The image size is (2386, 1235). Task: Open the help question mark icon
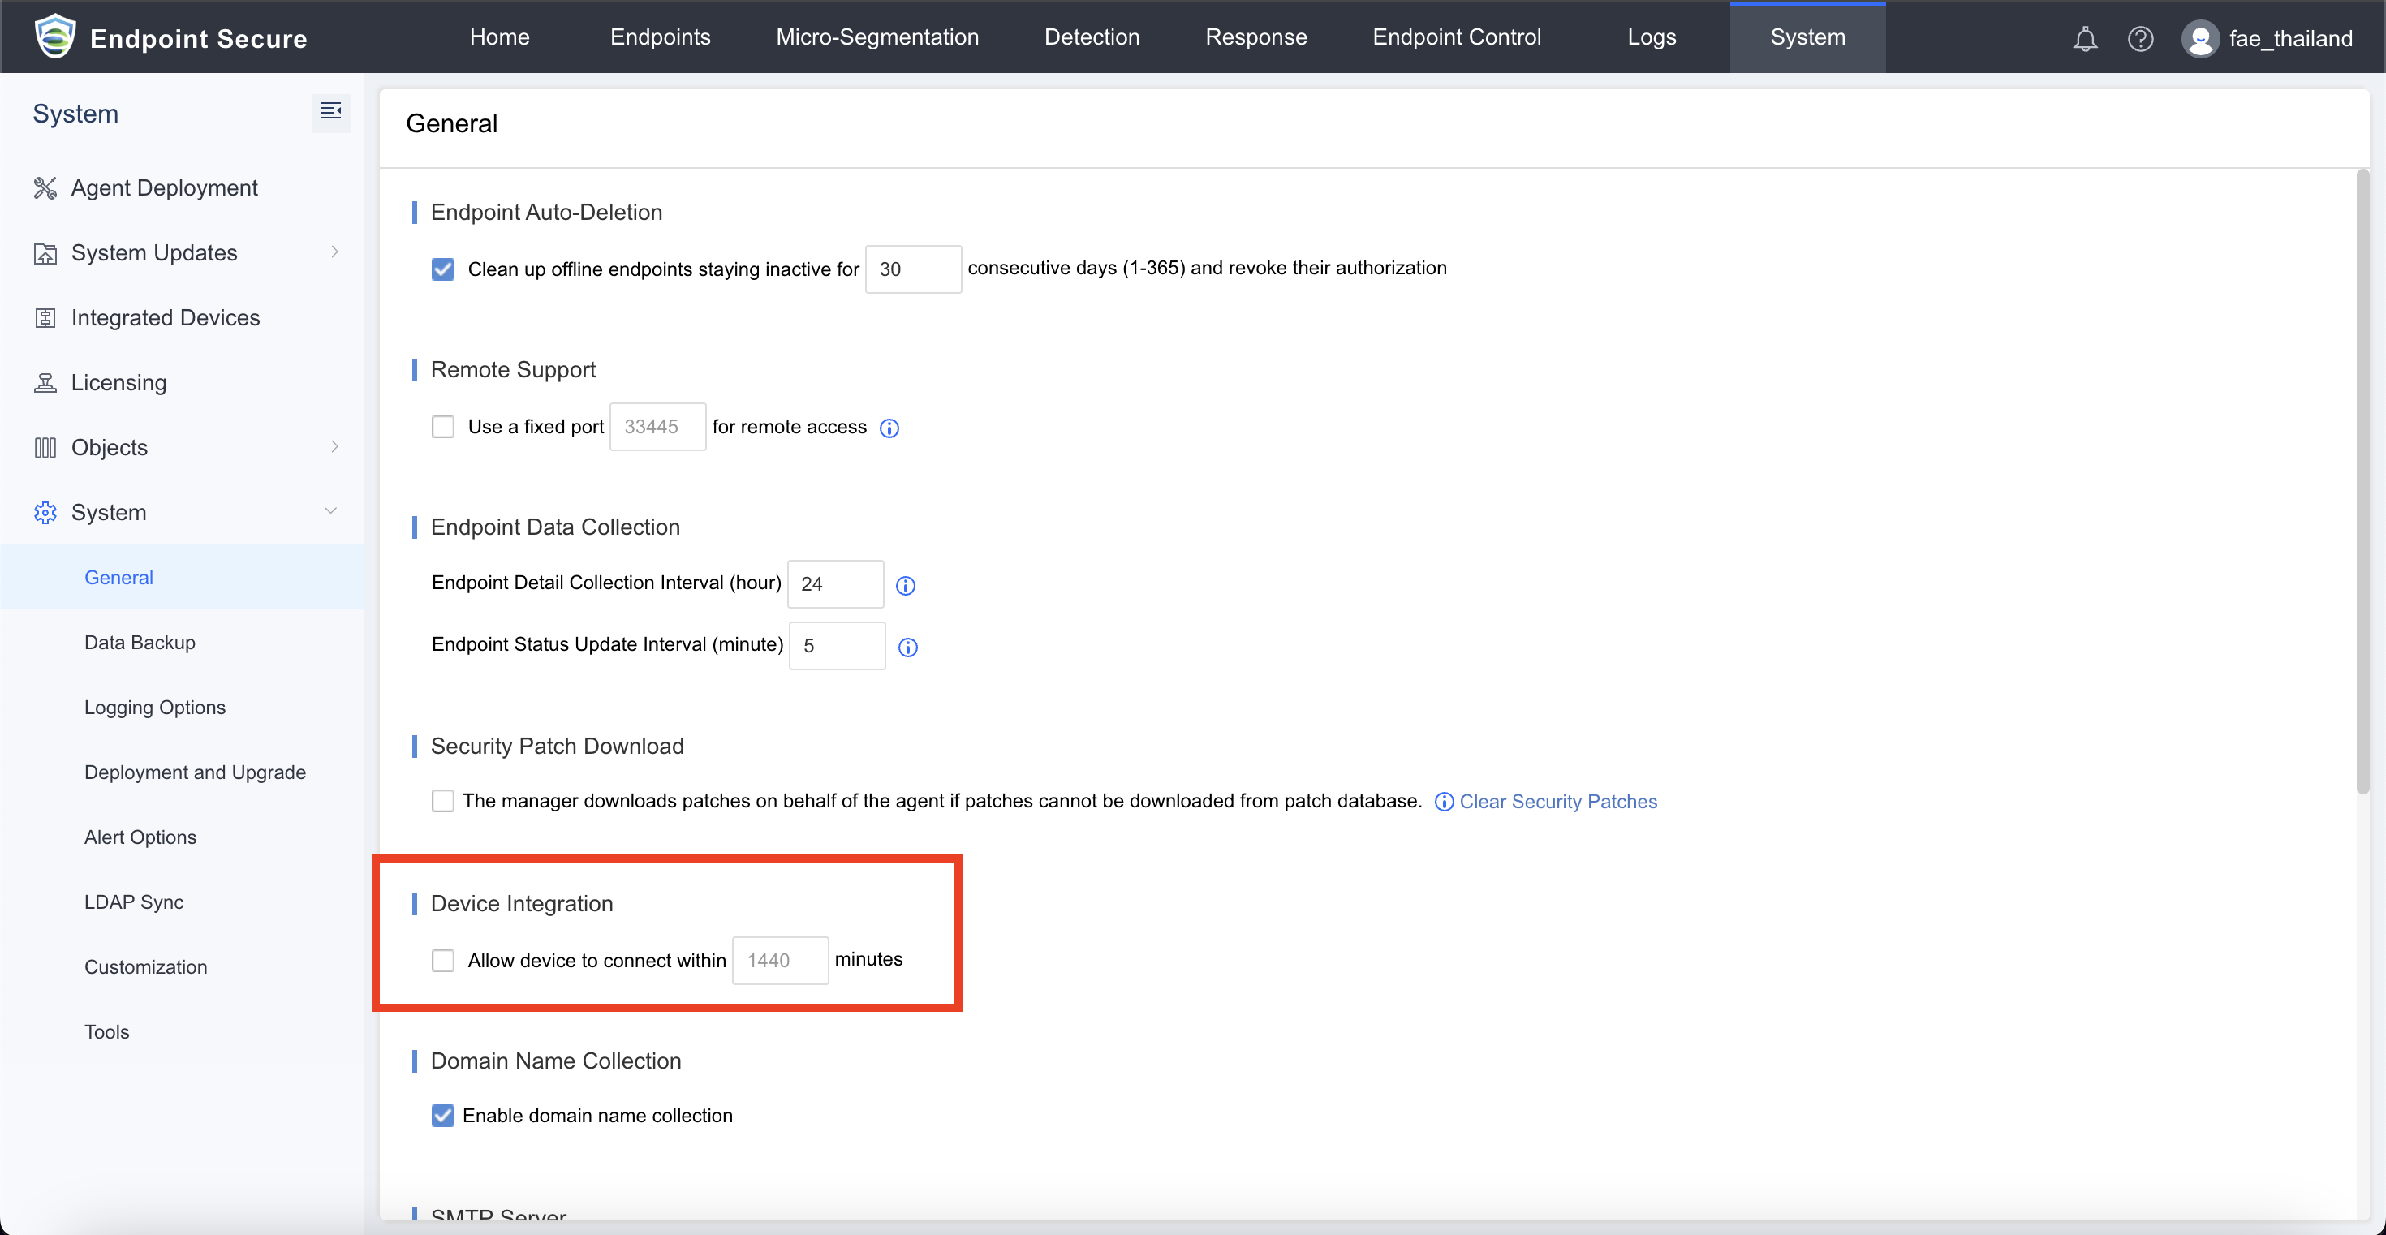tap(2141, 39)
